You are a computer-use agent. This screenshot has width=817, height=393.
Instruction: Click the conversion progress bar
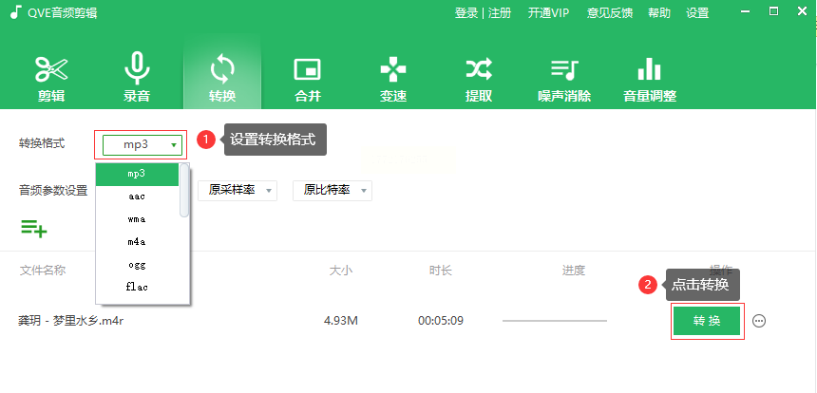(x=555, y=321)
